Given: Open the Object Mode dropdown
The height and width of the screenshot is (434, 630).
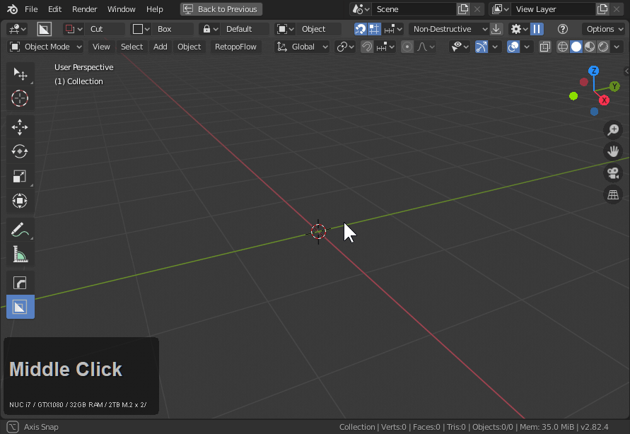Looking at the screenshot, I should [46, 47].
